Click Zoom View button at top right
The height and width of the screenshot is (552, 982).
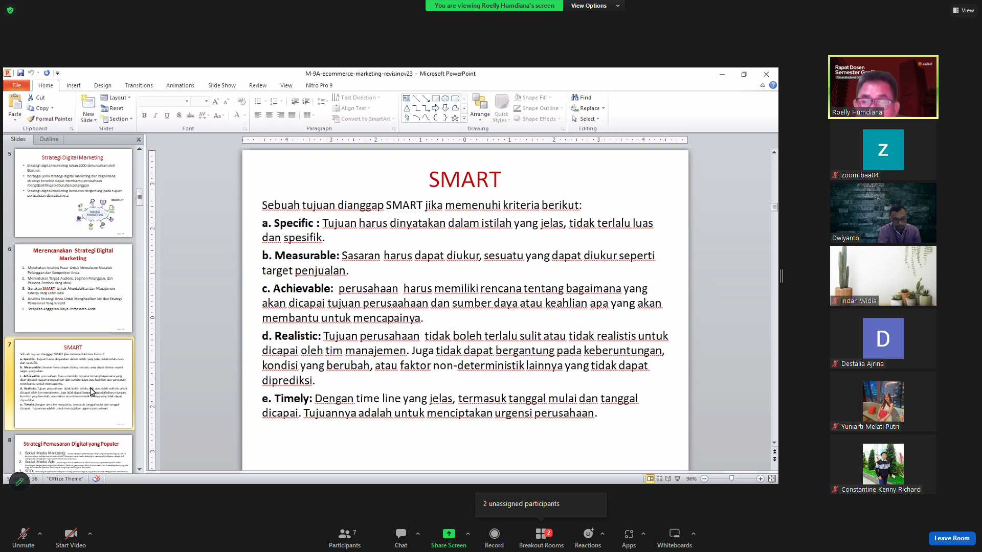(x=964, y=10)
